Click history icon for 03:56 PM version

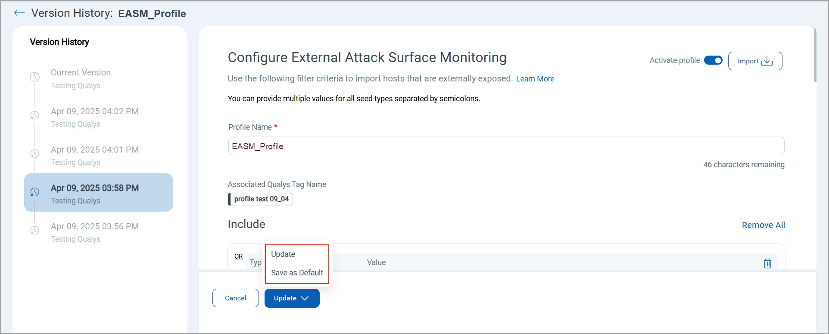pos(35,230)
